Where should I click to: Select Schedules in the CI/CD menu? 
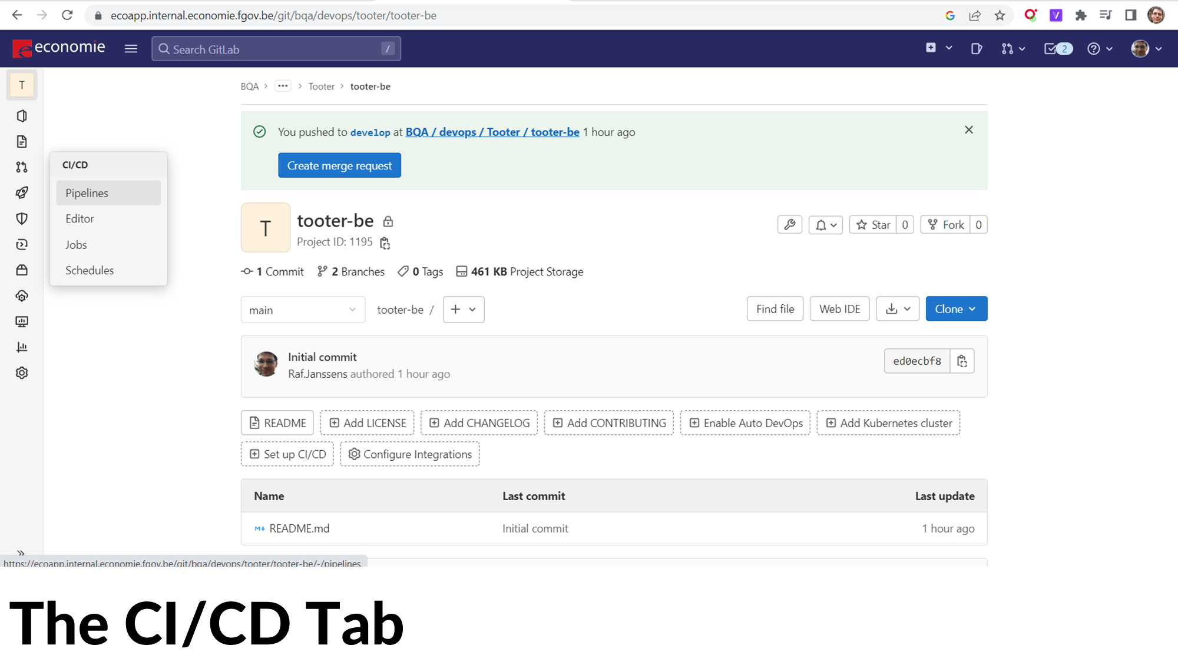tap(90, 271)
